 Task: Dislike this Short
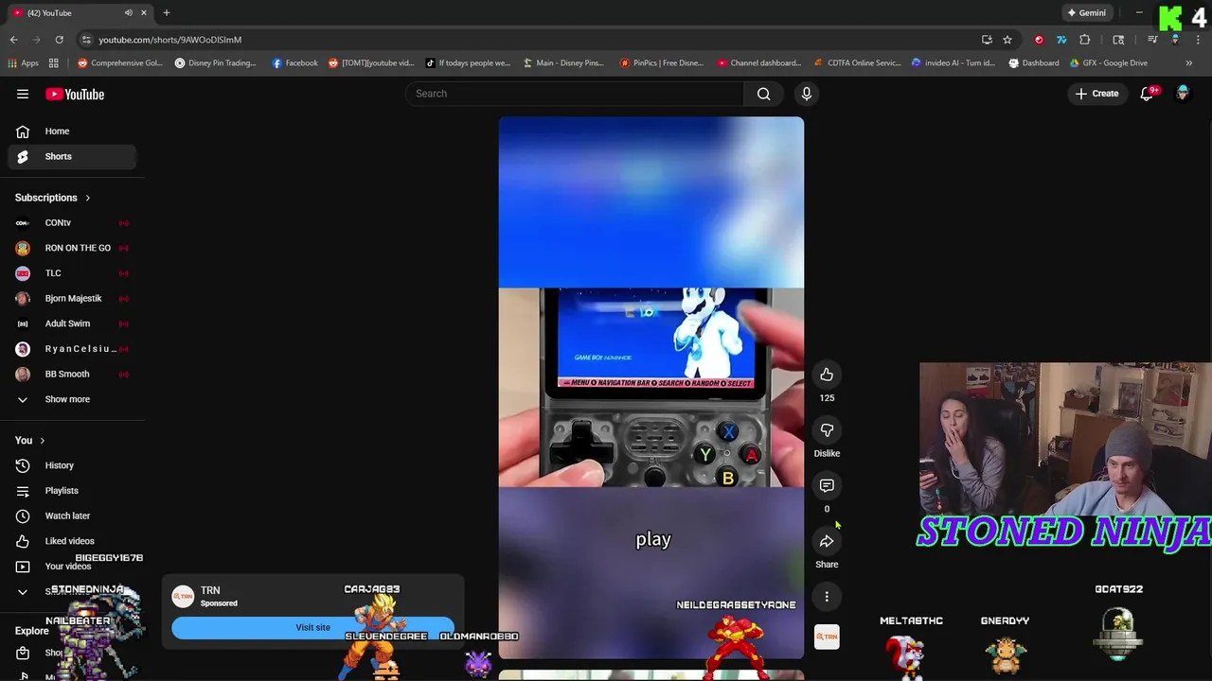[827, 430]
